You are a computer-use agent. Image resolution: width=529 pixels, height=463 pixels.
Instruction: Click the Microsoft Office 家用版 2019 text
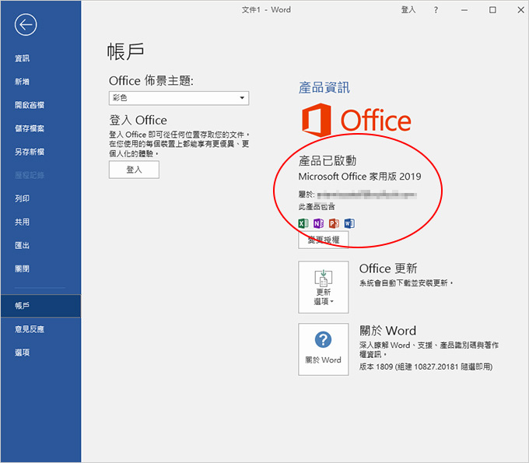[359, 177]
